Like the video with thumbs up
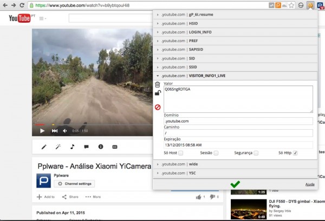 click(x=199, y=197)
